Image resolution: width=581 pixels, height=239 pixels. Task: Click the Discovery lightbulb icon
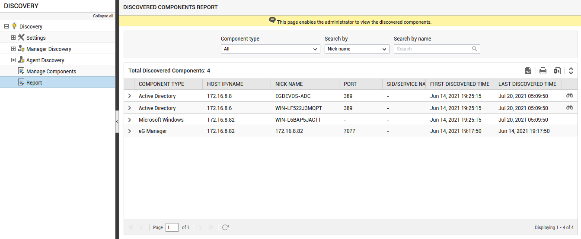tap(14, 26)
